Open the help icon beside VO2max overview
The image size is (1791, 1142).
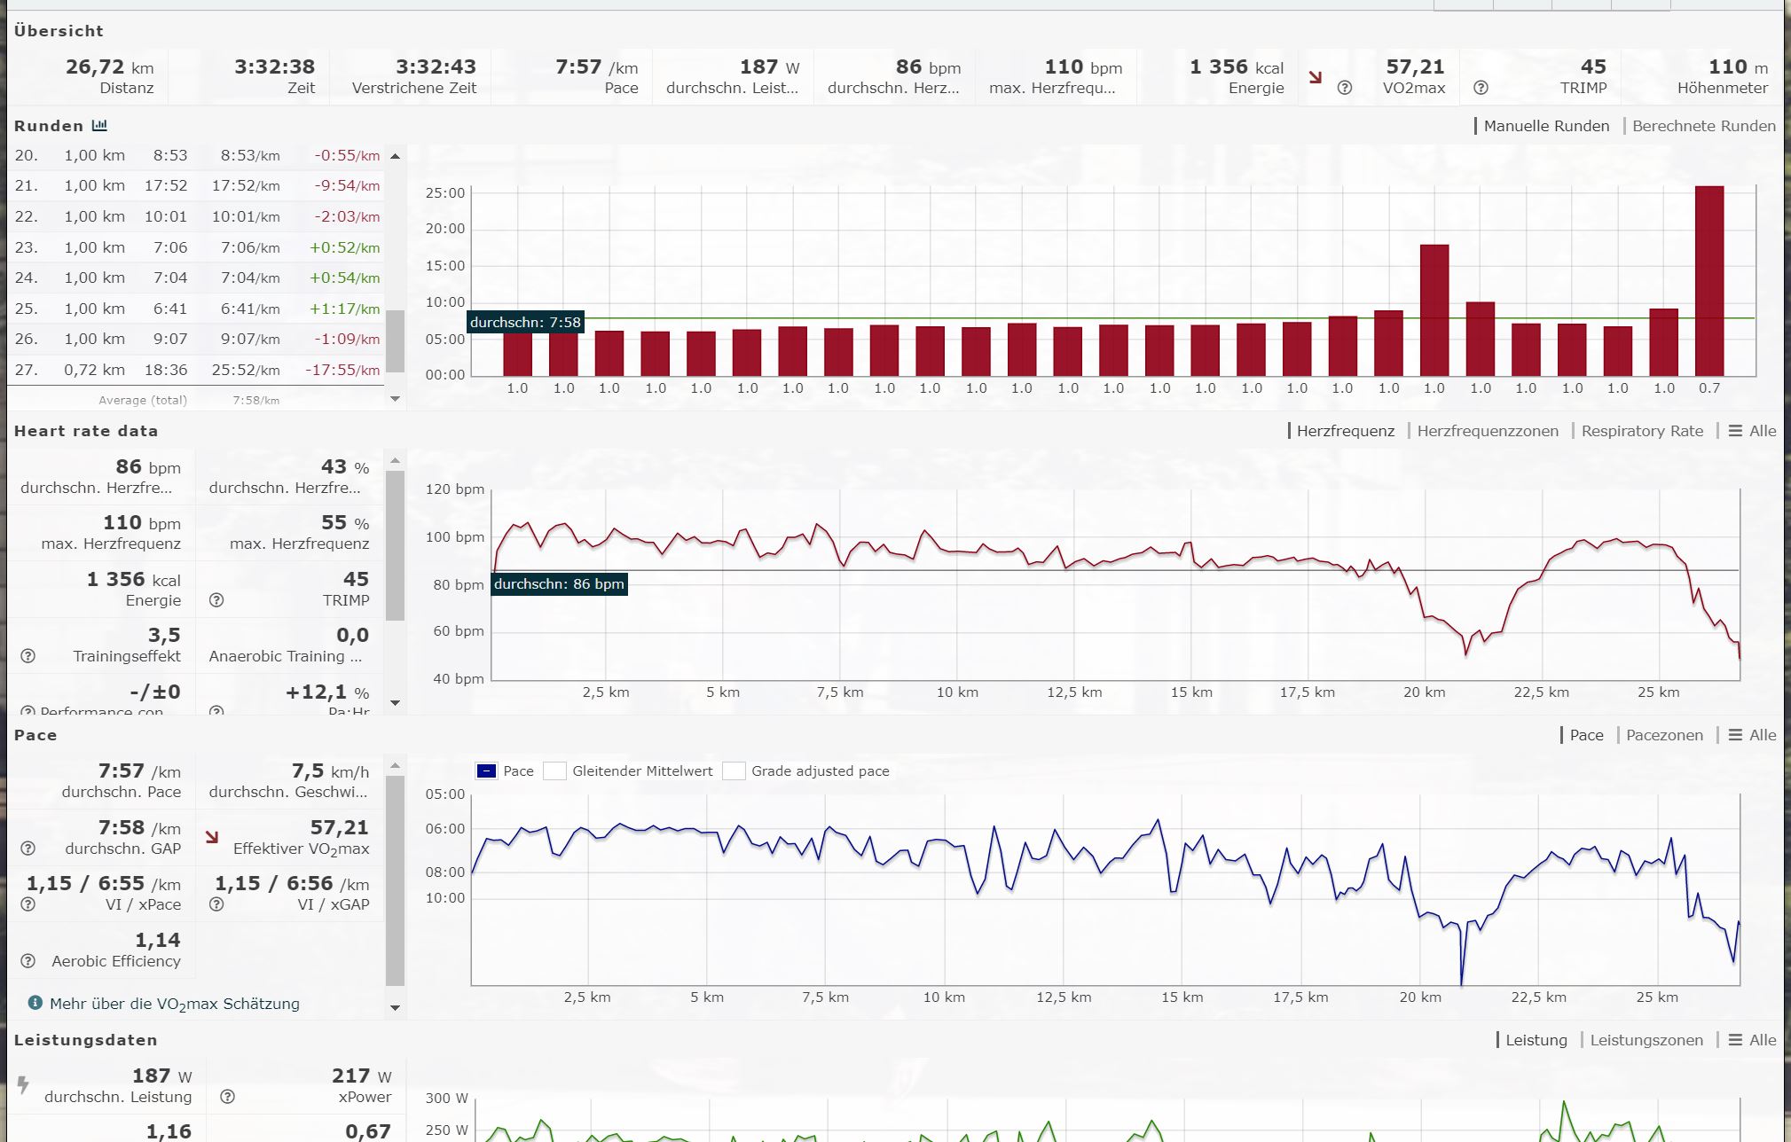[1345, 88]
